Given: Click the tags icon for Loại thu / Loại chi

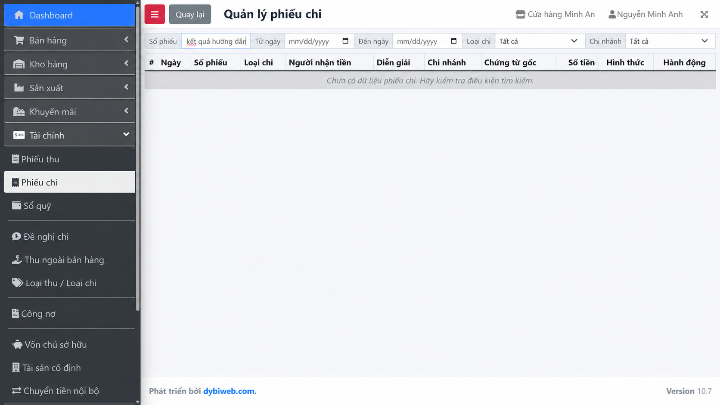Looking at the screenshot, I should pyautogui.click(x=17, y=283).
